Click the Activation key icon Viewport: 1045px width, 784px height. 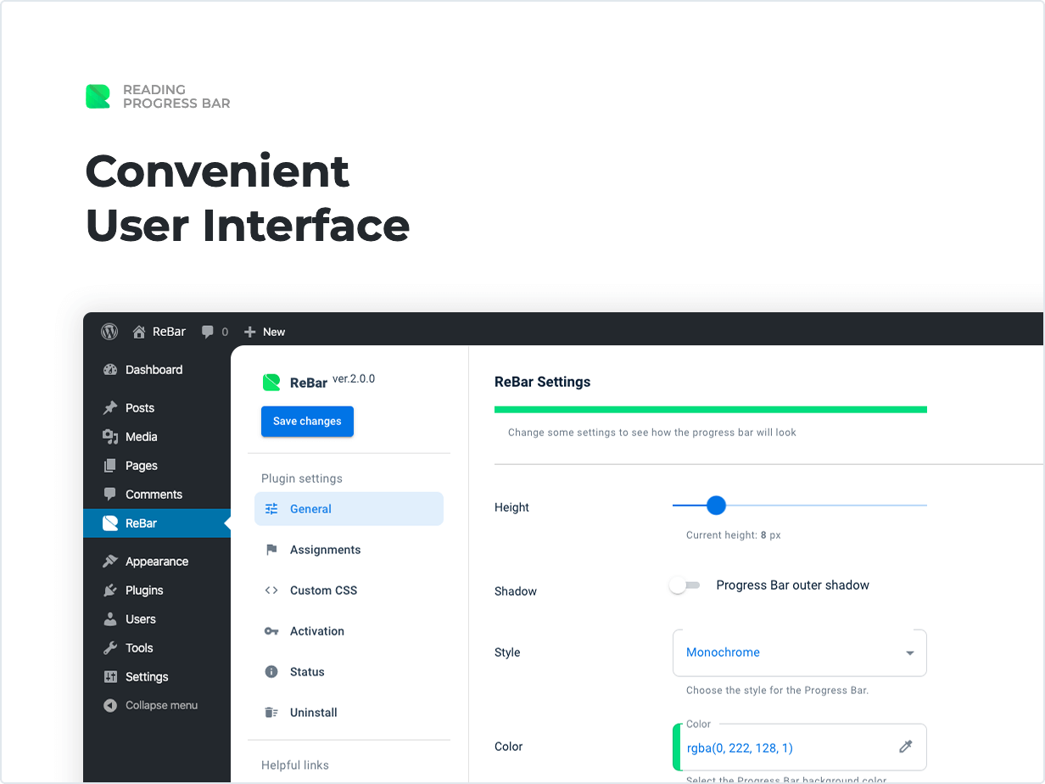(x=271, y=630)
